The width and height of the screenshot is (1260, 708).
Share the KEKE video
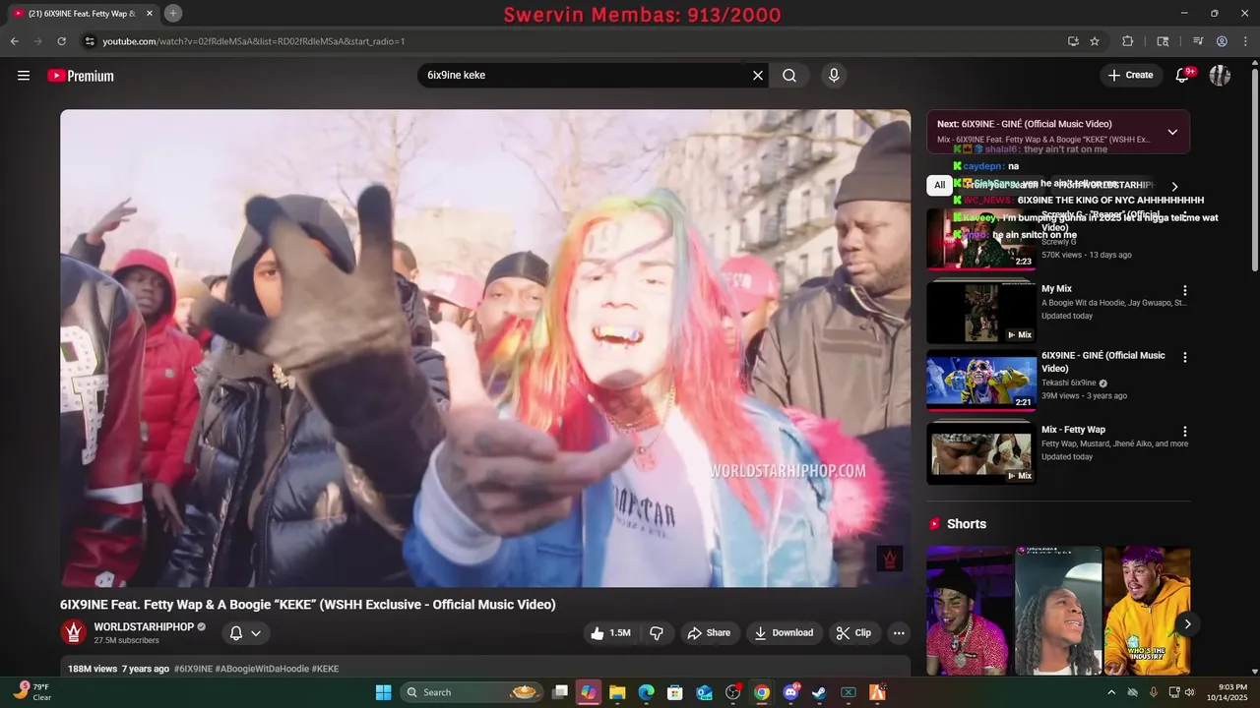pyautogui.click(x=709, y=633)
